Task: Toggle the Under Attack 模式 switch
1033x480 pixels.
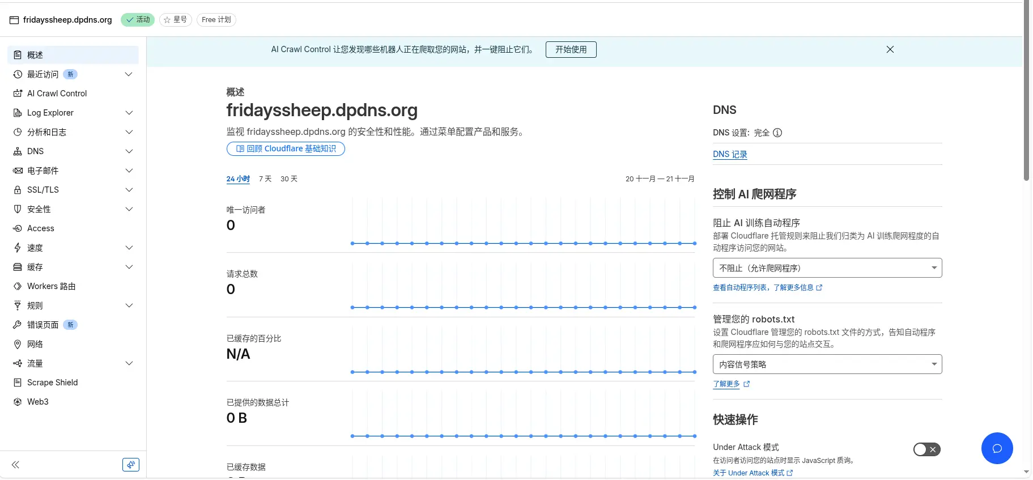Action: pos(927,449)
